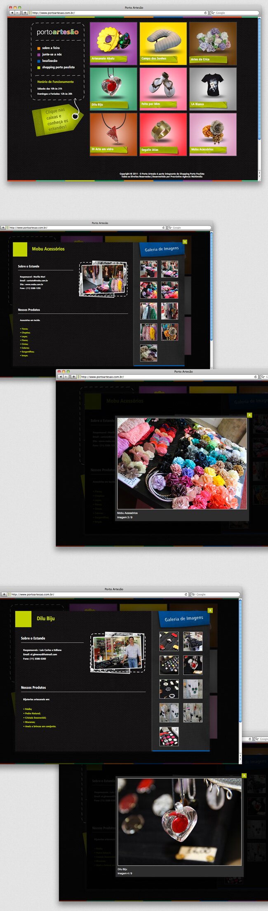Open the Campo dos Sonhos tile
The height and width of the screenshot is (911, 268).
(163, 44)
